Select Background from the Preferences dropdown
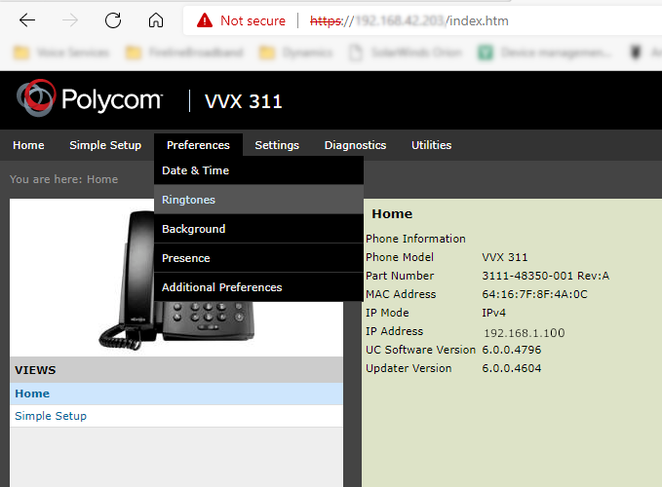662x487 pixels. (258, 229)
